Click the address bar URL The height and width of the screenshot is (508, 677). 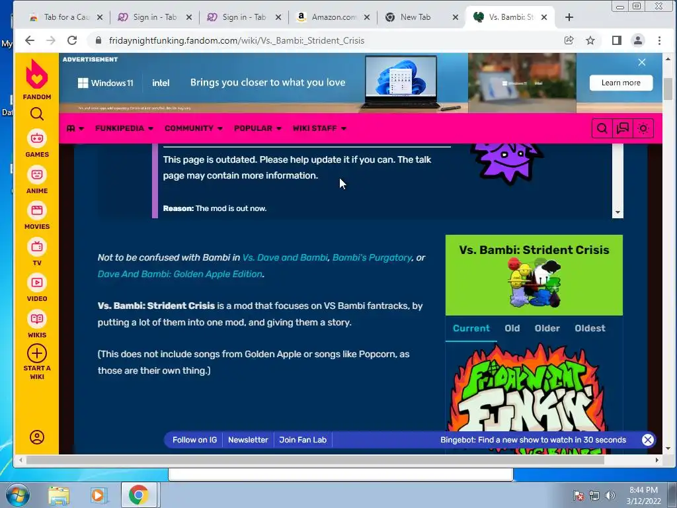pyautogui.click(x=237, y=40)
